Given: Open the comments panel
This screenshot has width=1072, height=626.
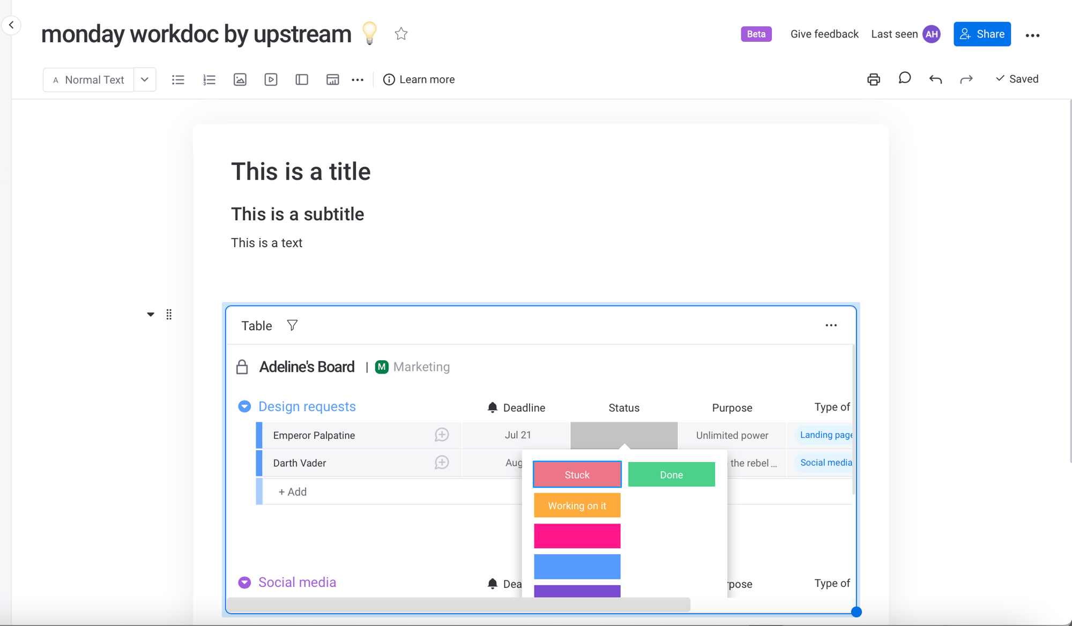Looking at the screenshot, I should 904,78.
